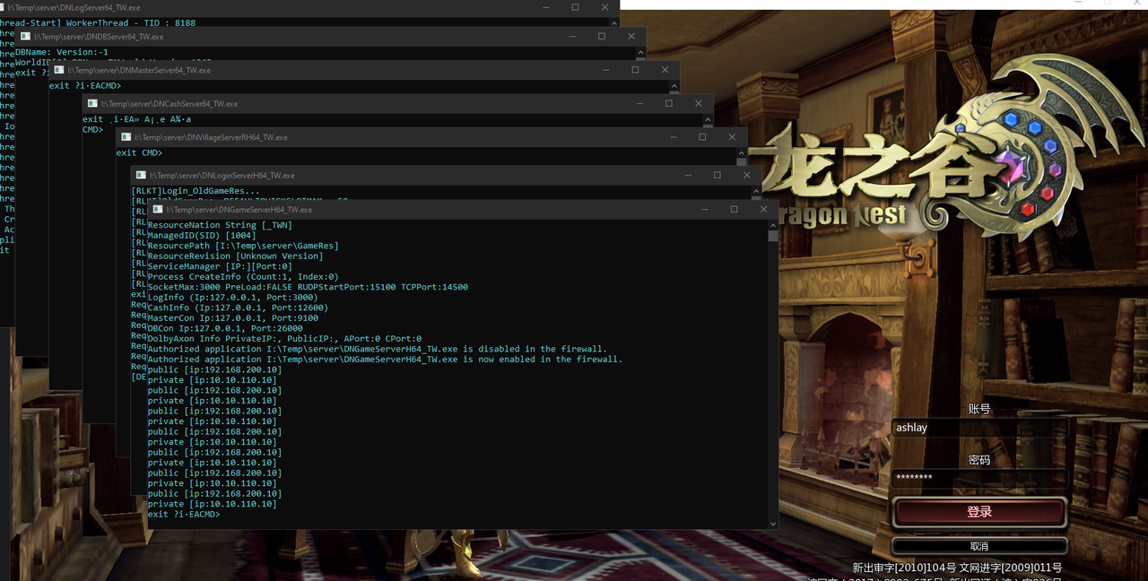Click the 'exit CMD>' prompt in village server window
Viewport: 1148px width, 581px height.
coord(140,153)
